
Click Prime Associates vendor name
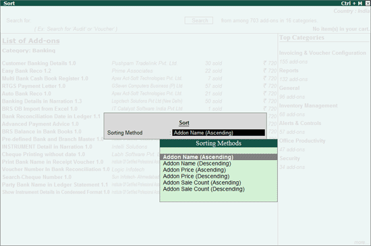click(x=132, y=71)
